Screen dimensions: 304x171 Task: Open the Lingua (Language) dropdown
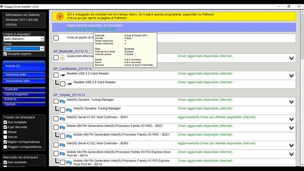pyautogui.click(x=24, y=39)
